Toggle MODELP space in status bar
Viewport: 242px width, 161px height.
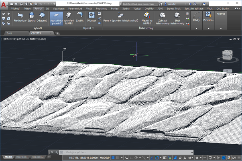(x=105, y=157)
